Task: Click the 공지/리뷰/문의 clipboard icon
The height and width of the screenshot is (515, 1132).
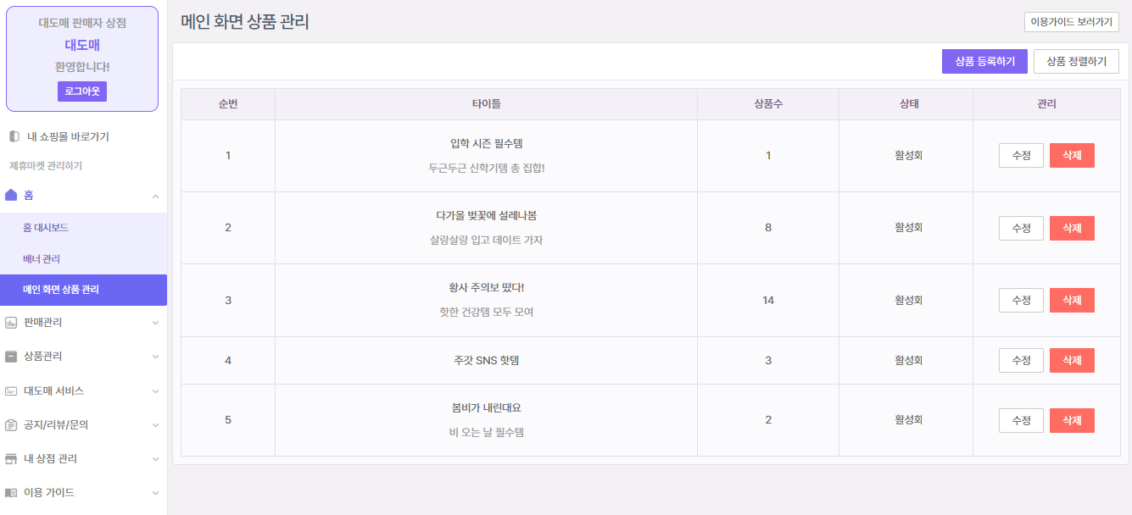Action: pyautogui.click(x=11, y=425)
